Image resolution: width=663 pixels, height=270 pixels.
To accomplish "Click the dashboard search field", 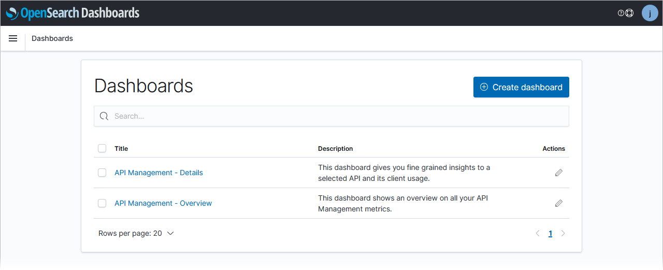I will click(x=331, y=116).
